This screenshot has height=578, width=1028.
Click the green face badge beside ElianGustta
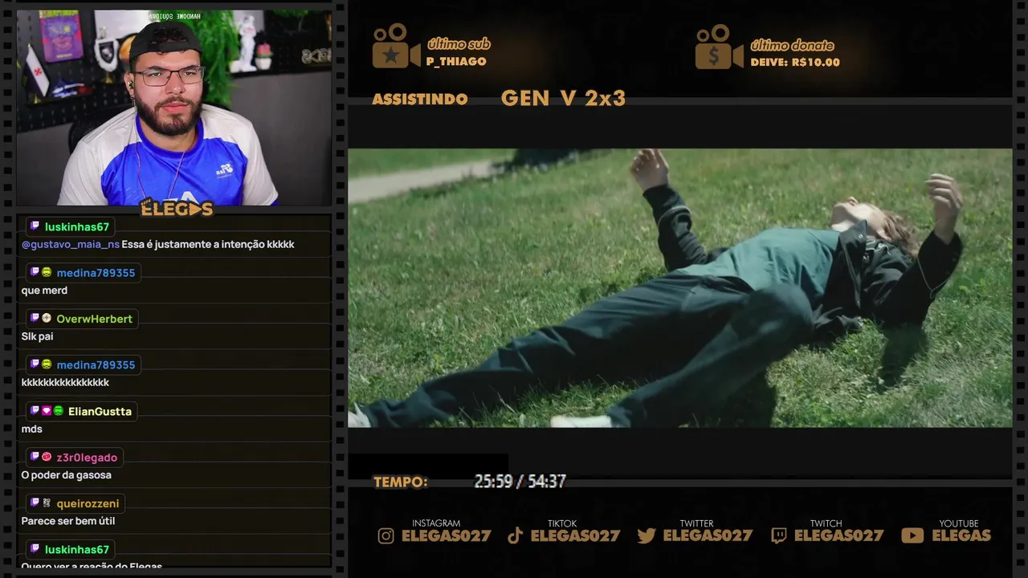point(59,410)
